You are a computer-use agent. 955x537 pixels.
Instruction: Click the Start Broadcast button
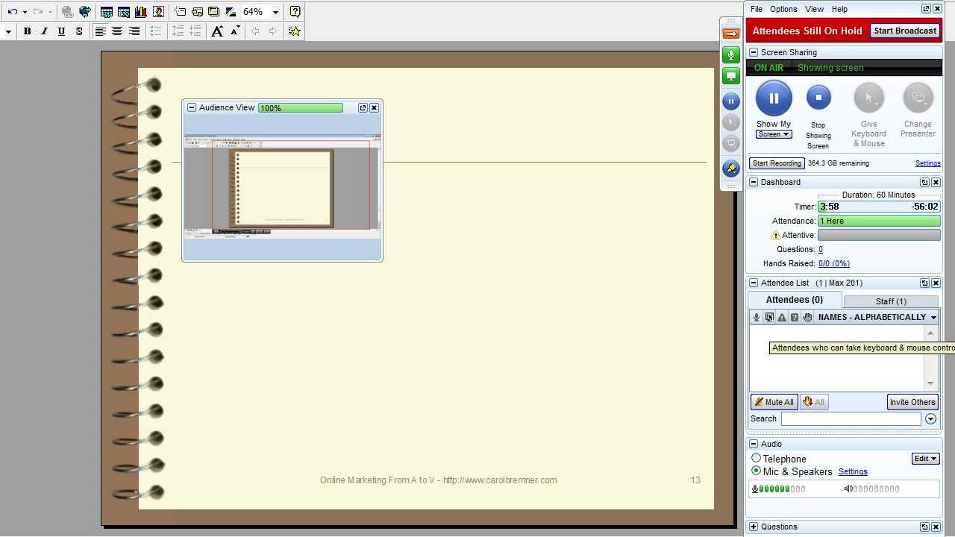pos(905,31)
